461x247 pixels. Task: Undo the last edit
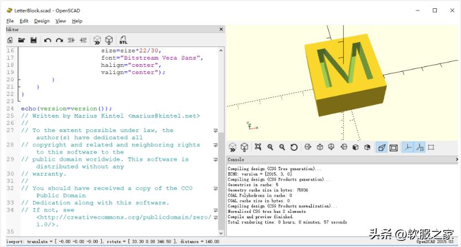(48, 40)
